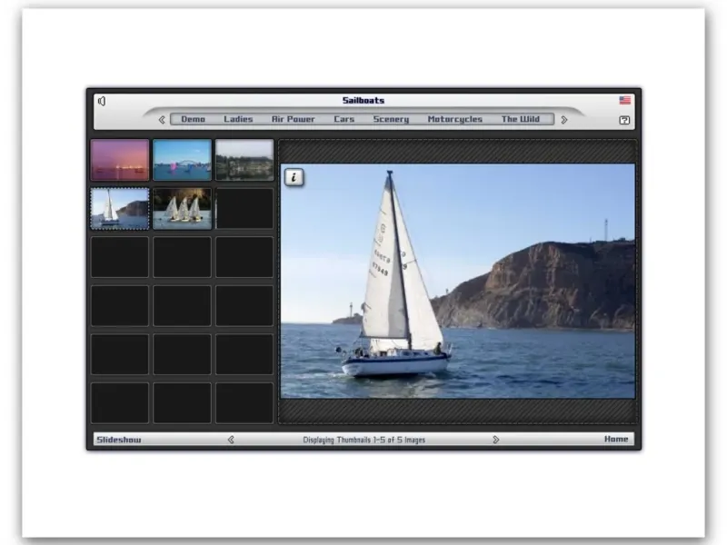Select the highlighted single sailboat thumbnail

coord(120,209)
